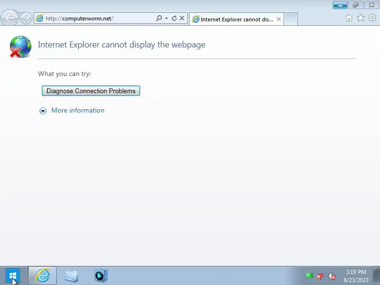Open Windows Explorer folder taskbar icon
The width and height of the screenshot is (380, 285).
click(x=71, y=275)
